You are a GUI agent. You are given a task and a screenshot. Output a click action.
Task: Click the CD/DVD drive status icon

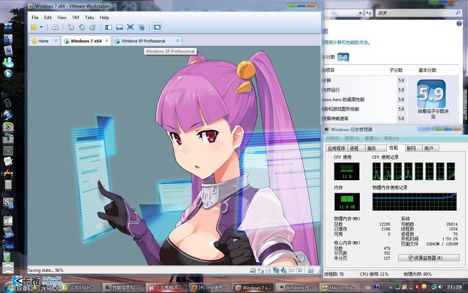tap(261, 270)
